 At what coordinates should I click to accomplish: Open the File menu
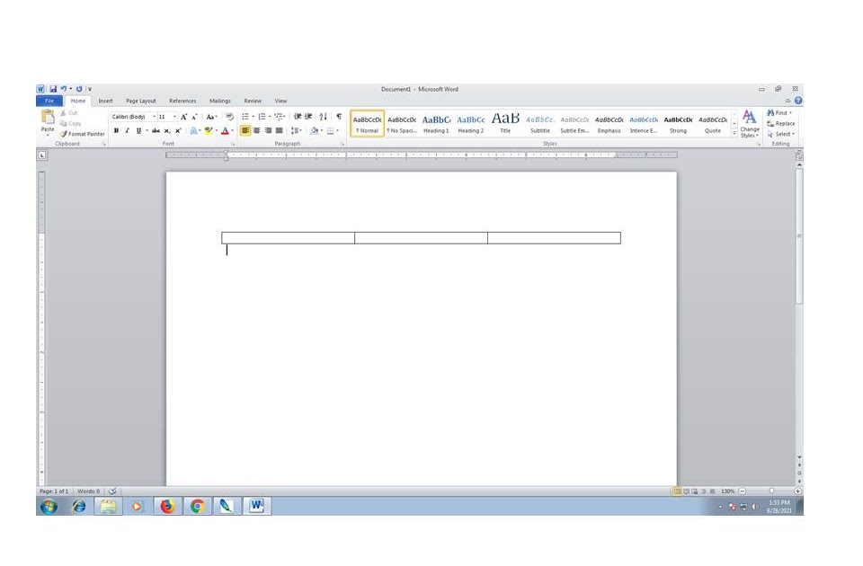pos(49,101)
